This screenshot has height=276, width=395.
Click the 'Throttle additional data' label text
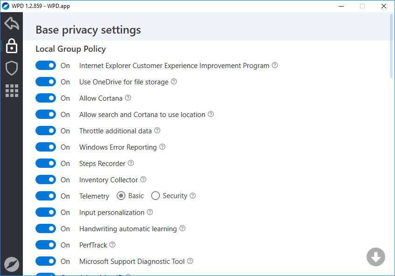click(115, 131)
